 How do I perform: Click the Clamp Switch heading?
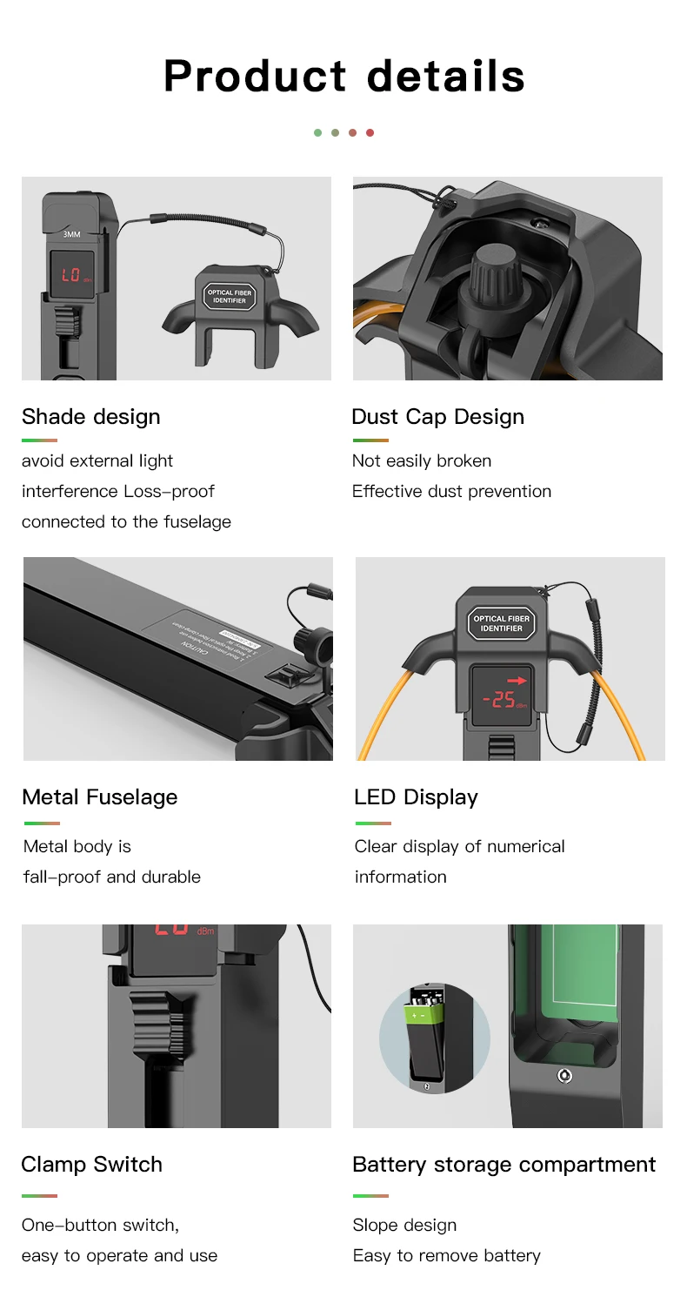click(92, 1164)
